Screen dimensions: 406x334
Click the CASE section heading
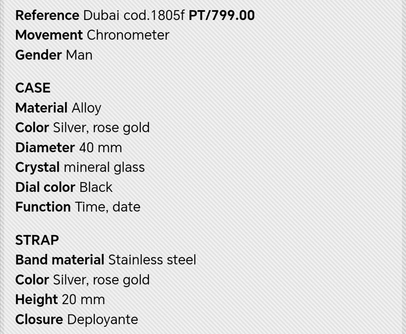33,88
